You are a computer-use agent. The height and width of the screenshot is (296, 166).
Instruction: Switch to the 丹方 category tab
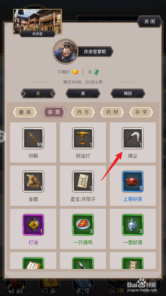83,112
